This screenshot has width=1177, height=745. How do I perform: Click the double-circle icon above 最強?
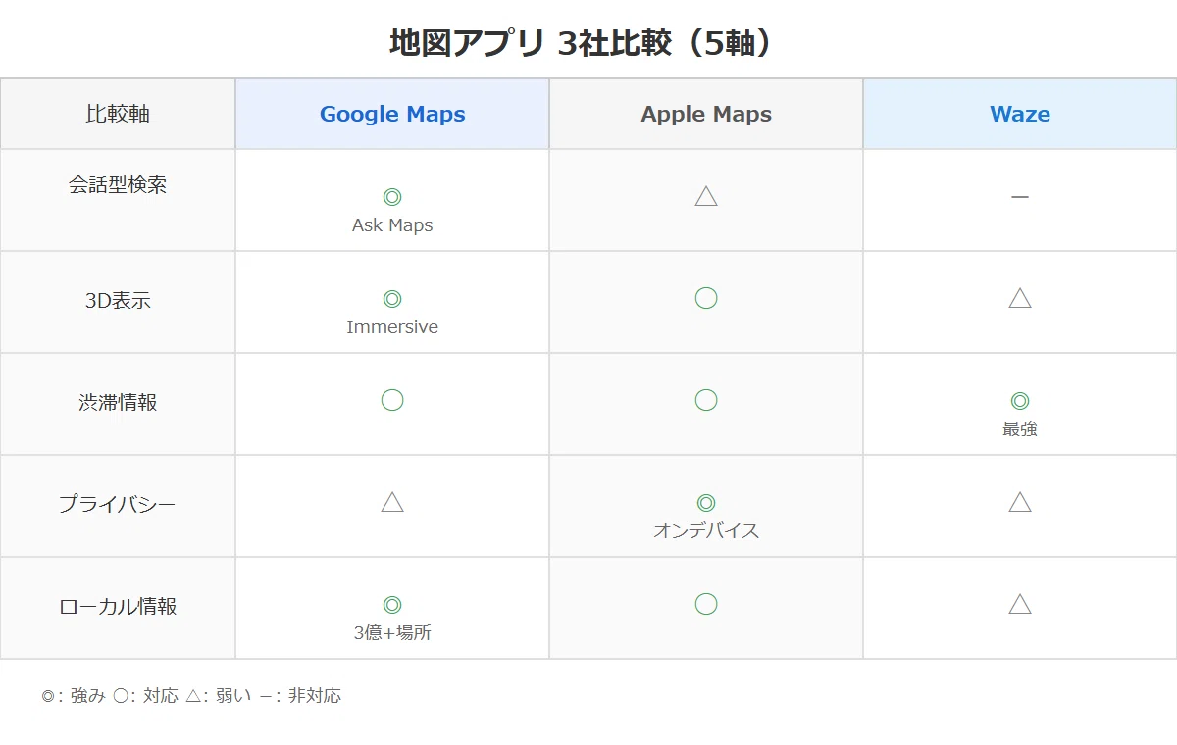click(x=1020, y=401)
